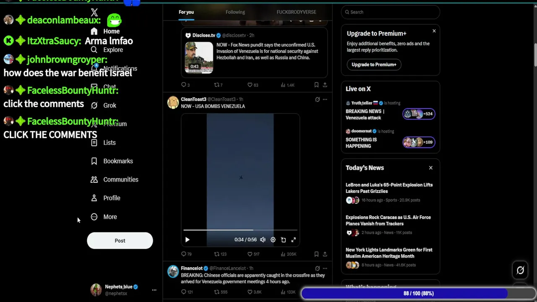Seek on the video progress bar
Image resolution: width=537 pixels, height=302 pixels.
pyautogui.click(x=240, y=230)
